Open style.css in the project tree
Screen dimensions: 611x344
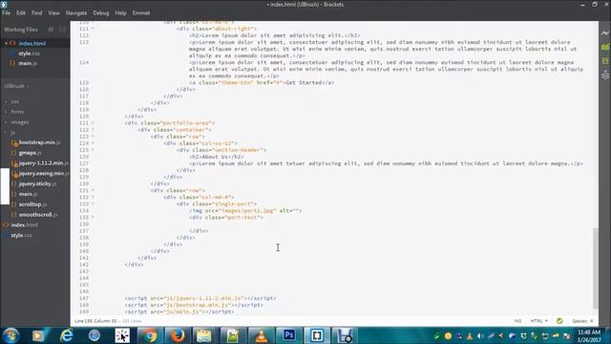(x=21, y=235)
